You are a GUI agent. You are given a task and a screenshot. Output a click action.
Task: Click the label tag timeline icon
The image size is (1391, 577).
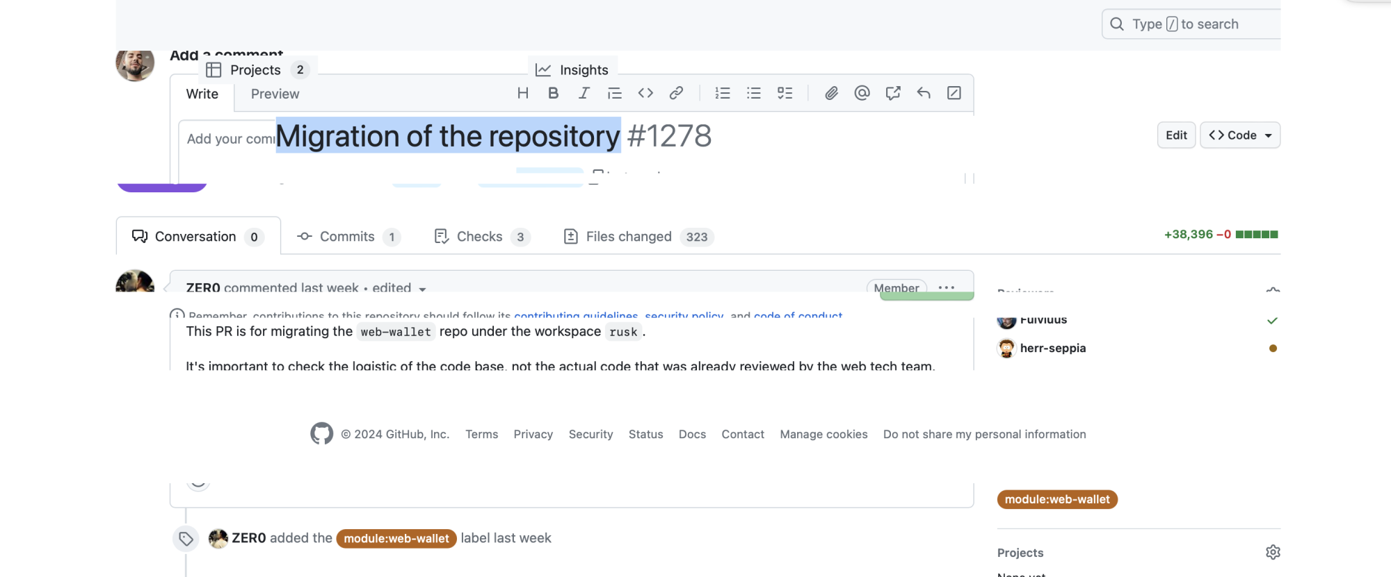pos(186,539)
